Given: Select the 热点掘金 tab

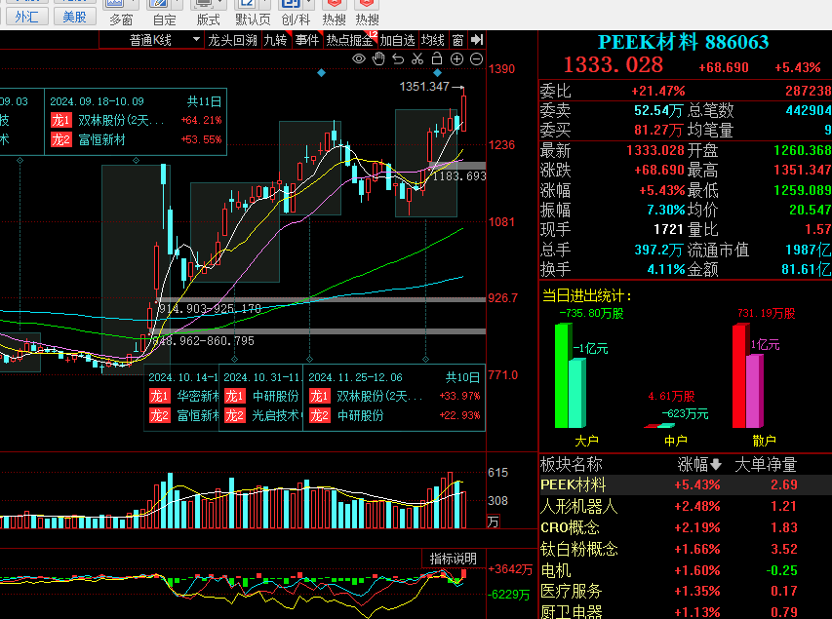Looking at the screenshot, I should coord(349,40).
